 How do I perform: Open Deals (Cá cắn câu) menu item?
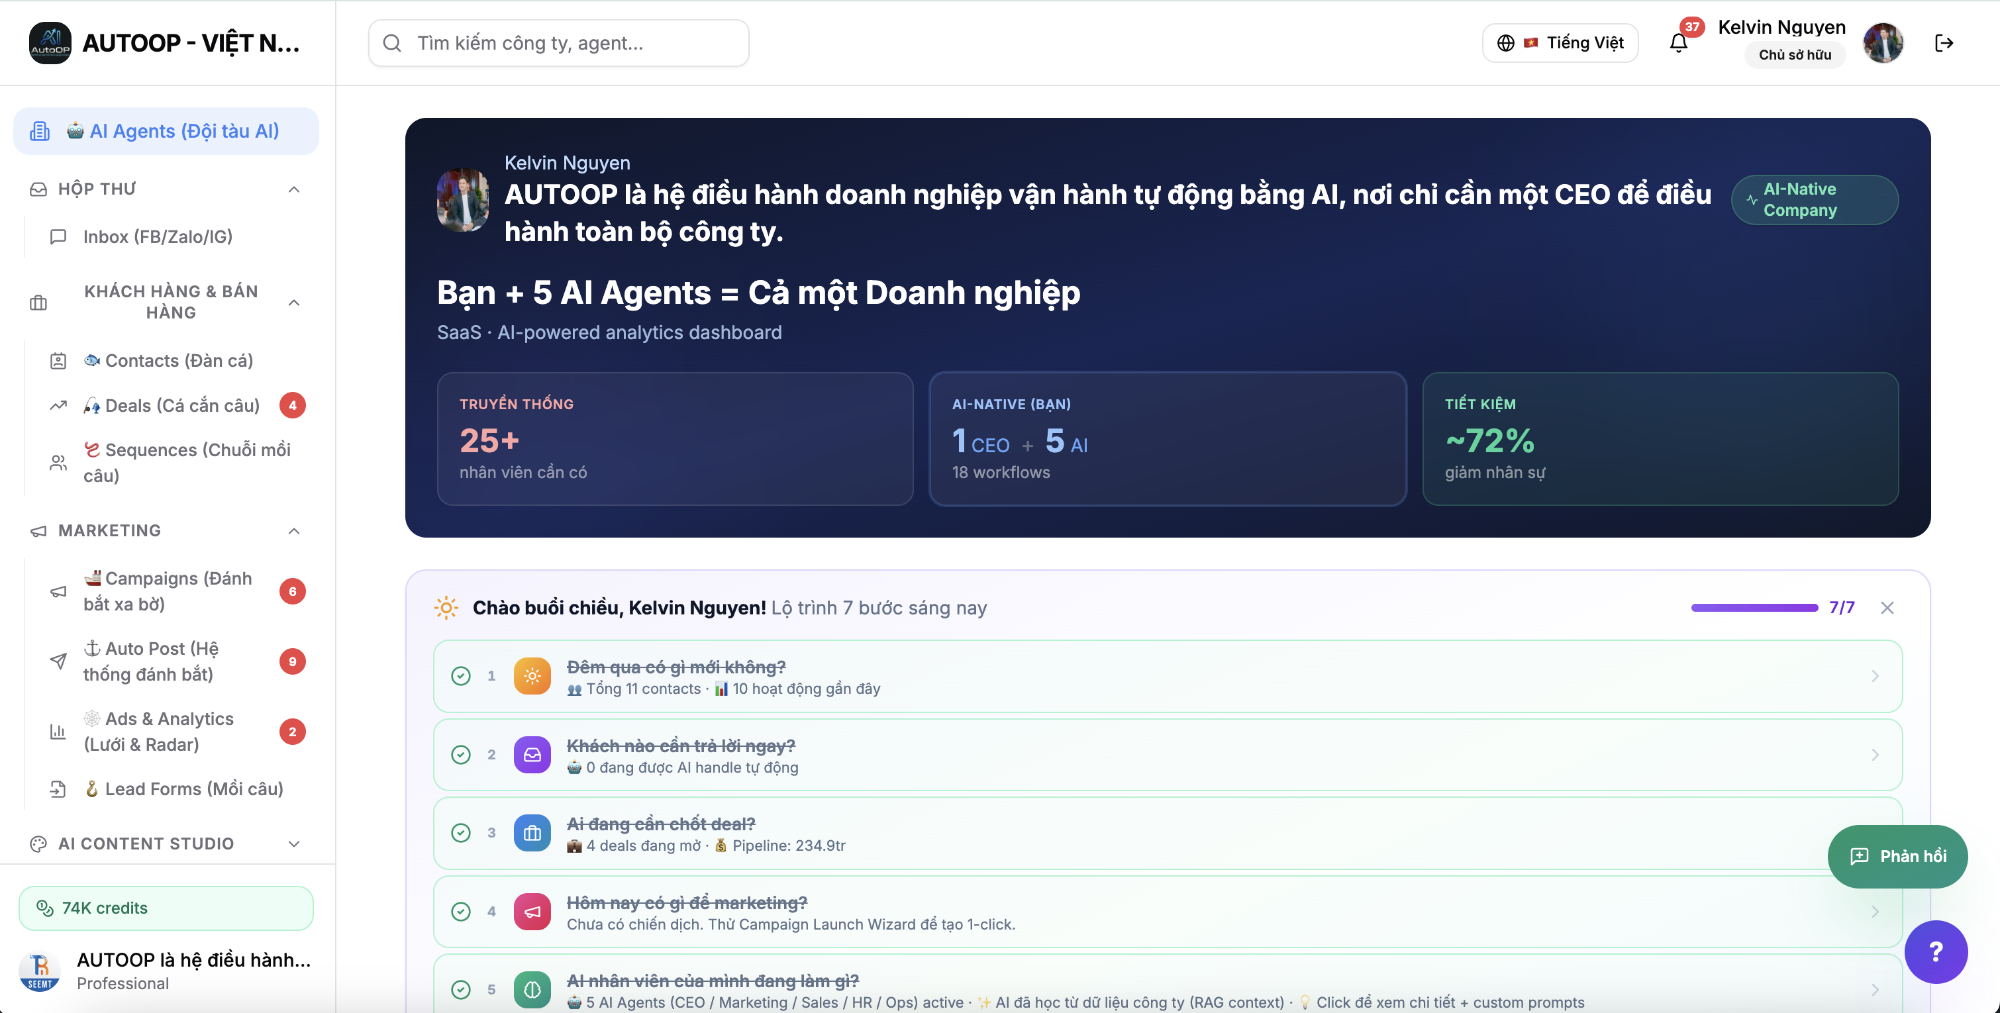[x=181, y=405]
